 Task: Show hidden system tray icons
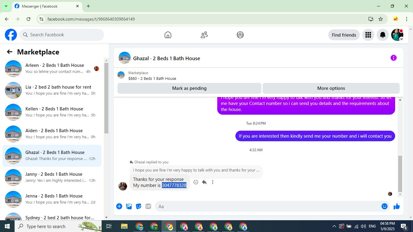tap(334, 226)
